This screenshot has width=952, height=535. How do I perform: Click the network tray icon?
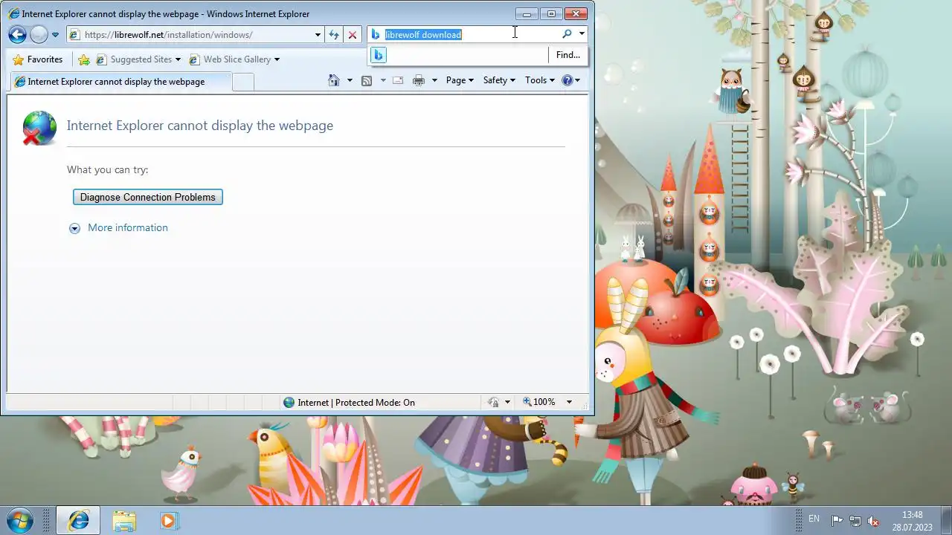[x=855, y=521]
